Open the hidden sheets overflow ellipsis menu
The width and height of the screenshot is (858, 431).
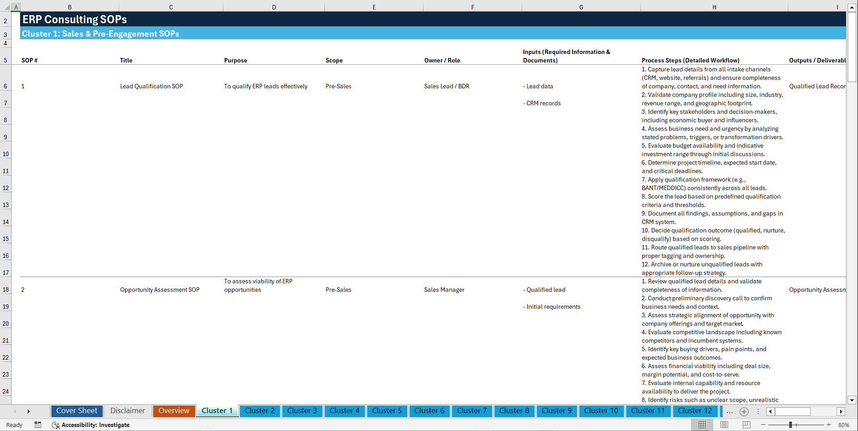pyautogui.click(x=730, y=411)
